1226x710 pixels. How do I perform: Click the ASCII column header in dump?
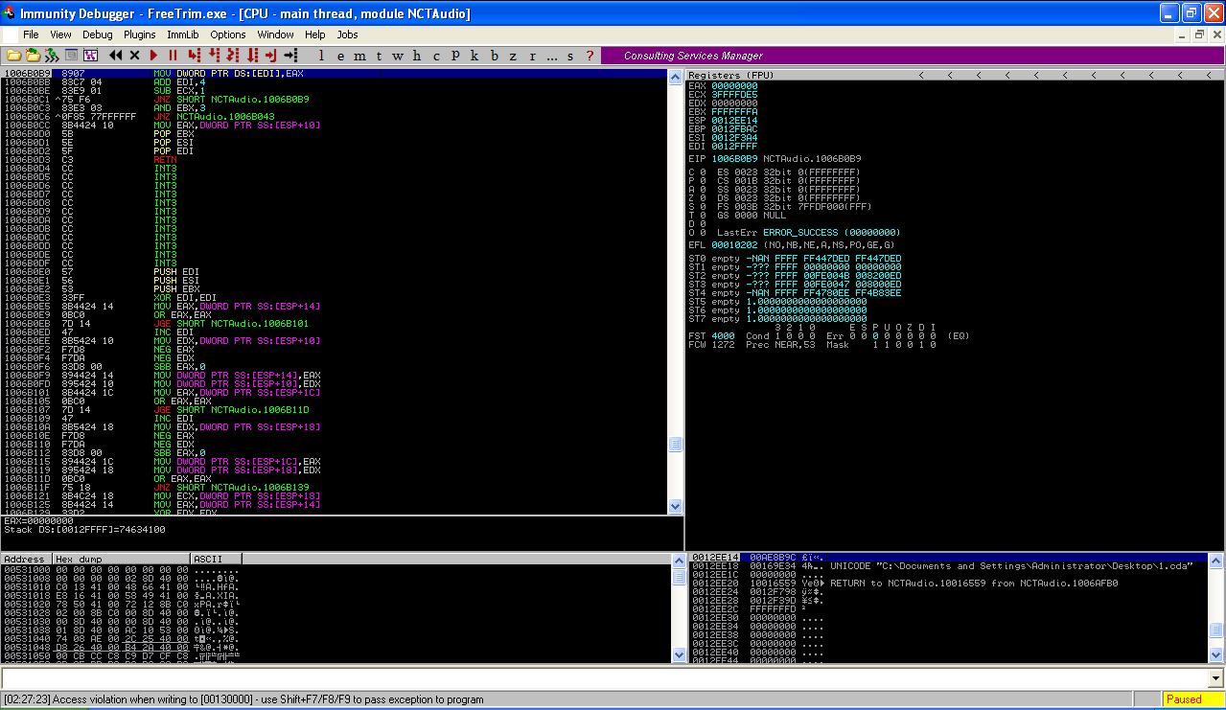tap(216, 559)
